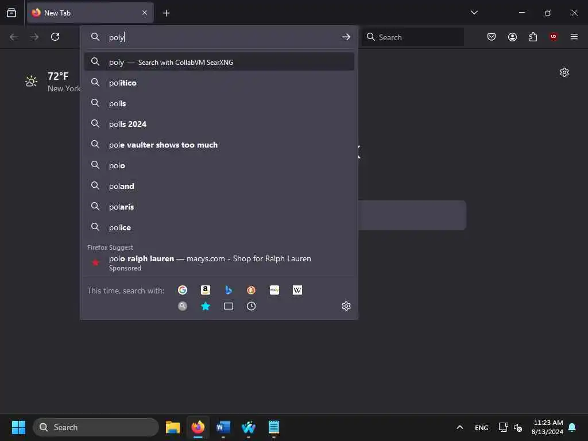Open the 72°F New York weather widget
Image resolution: width=588 pixels, height=441 pixels.
pyautogui.click(x=52, y=82)
